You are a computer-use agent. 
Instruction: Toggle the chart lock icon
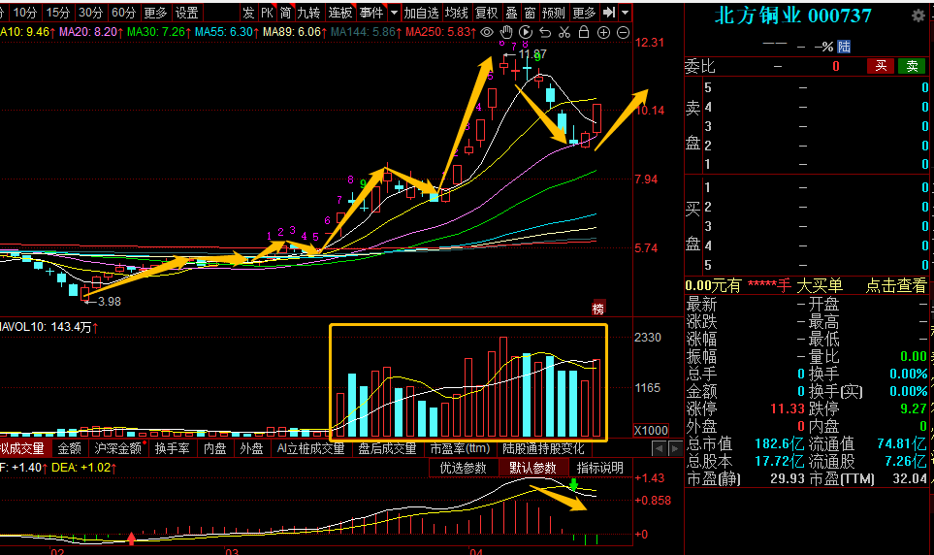(x=584, y=32)
